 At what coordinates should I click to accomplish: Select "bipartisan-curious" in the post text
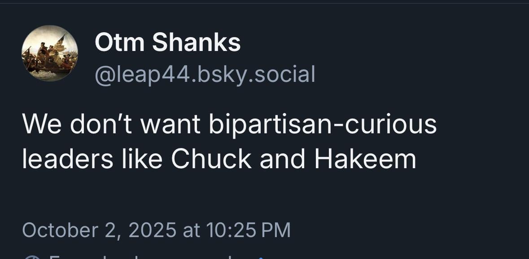(323, 124)
